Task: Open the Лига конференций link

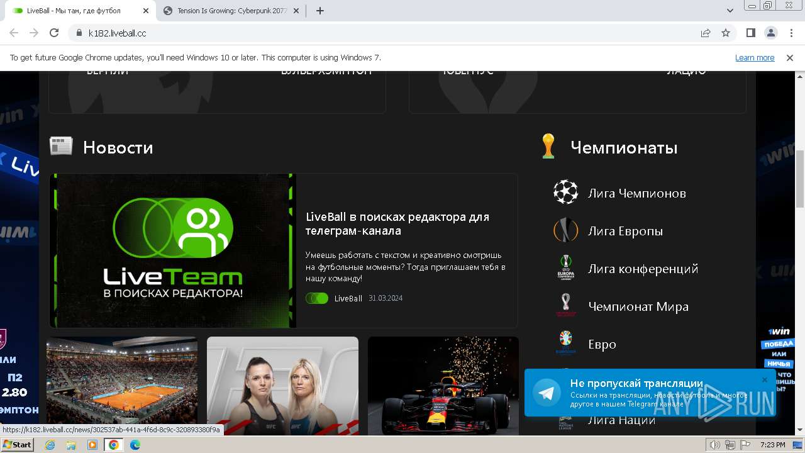Action: (643, 269)
